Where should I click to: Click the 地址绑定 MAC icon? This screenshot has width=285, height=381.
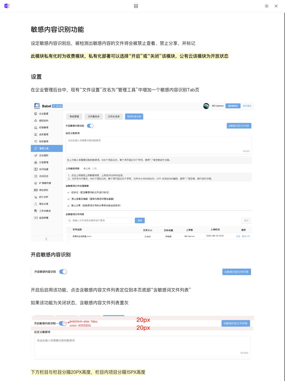click(36, 190)
